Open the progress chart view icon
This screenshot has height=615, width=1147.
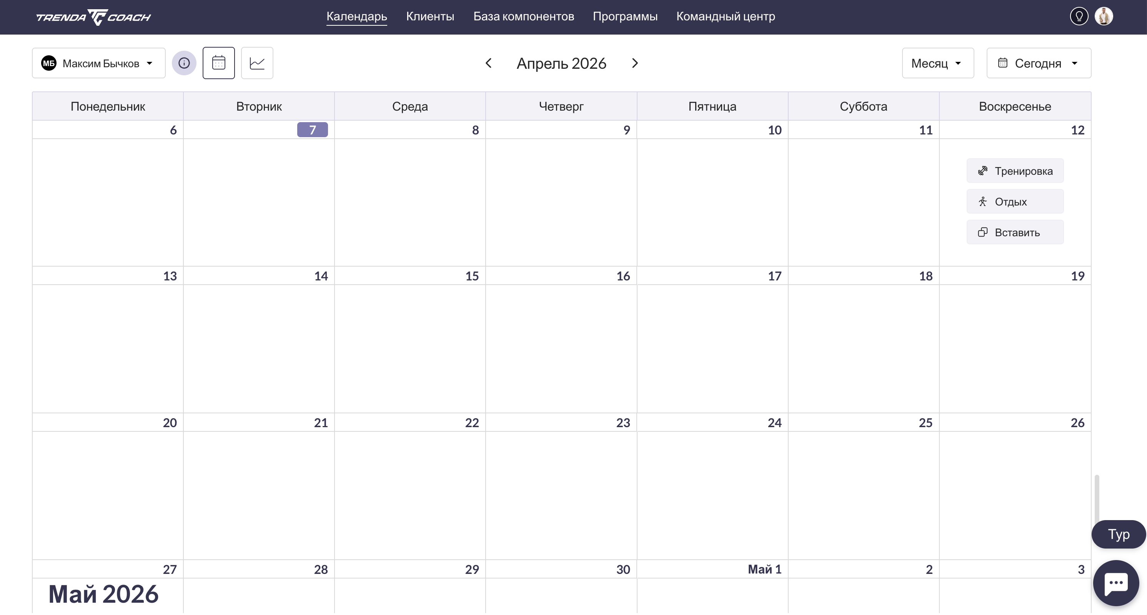click(257, 63)
